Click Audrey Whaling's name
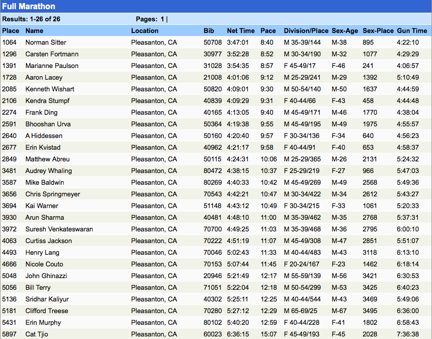The image size is (432, 339). point(48,171)
